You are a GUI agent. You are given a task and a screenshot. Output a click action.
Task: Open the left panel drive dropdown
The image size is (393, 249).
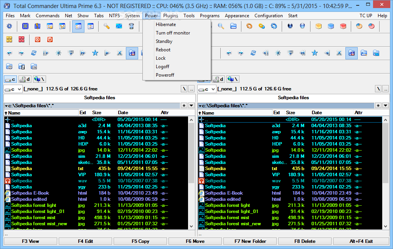(13, 89)
